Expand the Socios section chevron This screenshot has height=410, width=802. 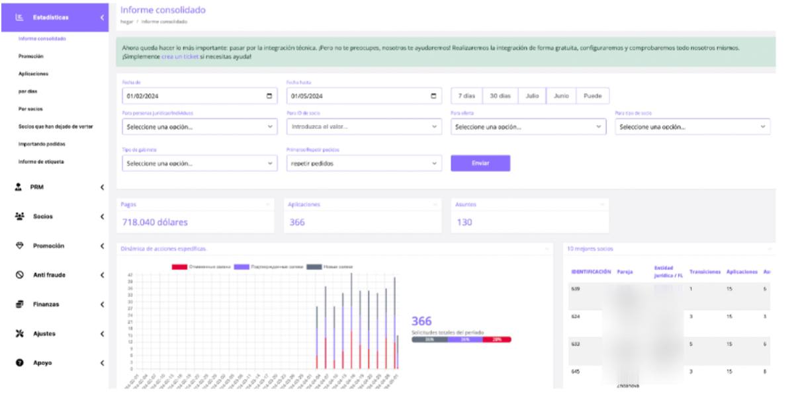pyautogui.click(x=102, y=217)
